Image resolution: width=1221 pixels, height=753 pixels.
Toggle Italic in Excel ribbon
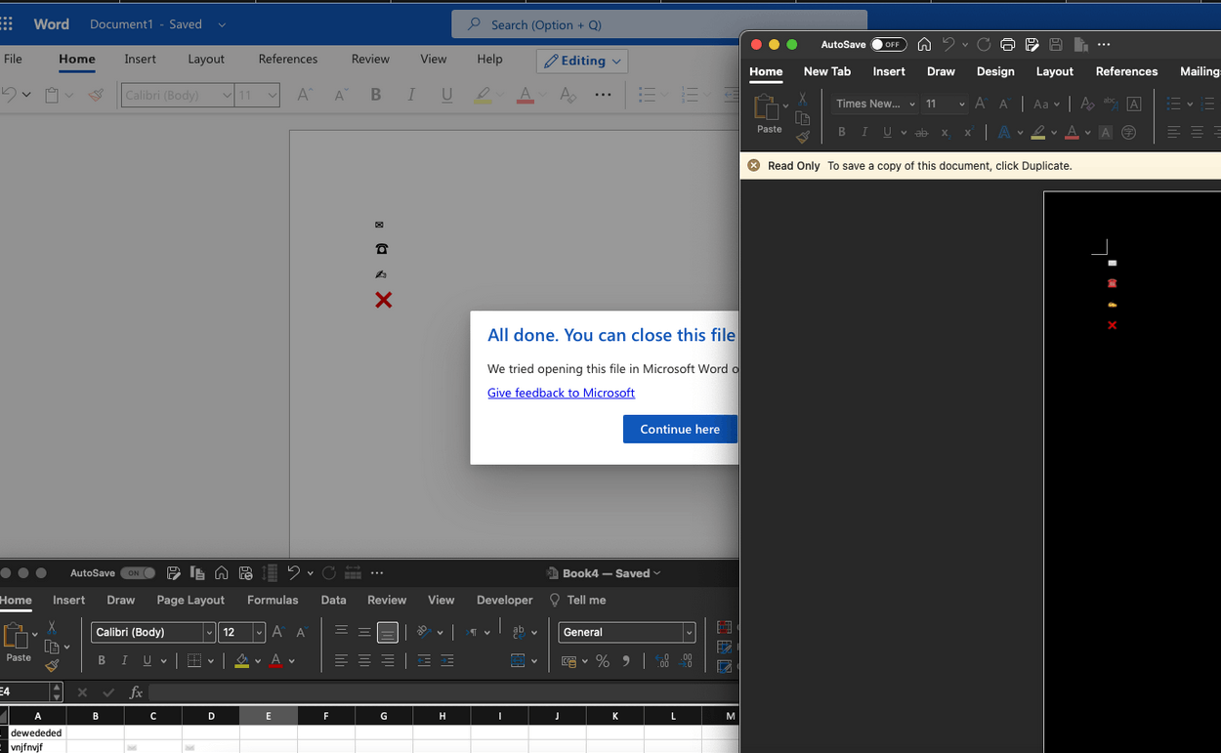coord(124,661)
